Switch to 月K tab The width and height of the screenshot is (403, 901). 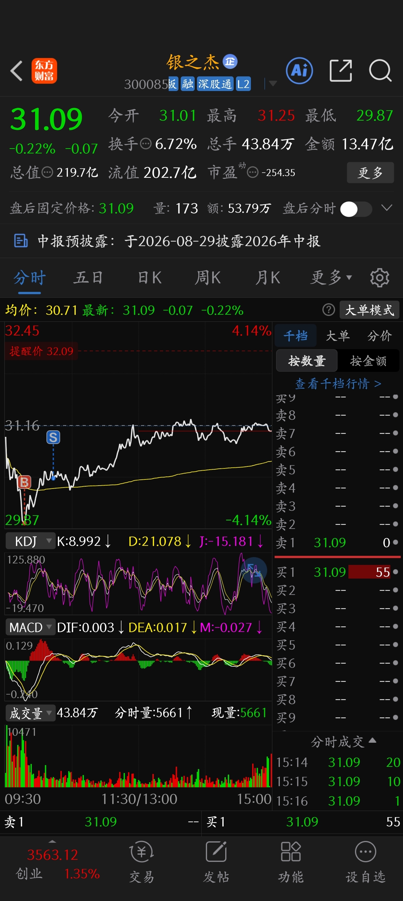pyautogui.click(x=267, y=278)
